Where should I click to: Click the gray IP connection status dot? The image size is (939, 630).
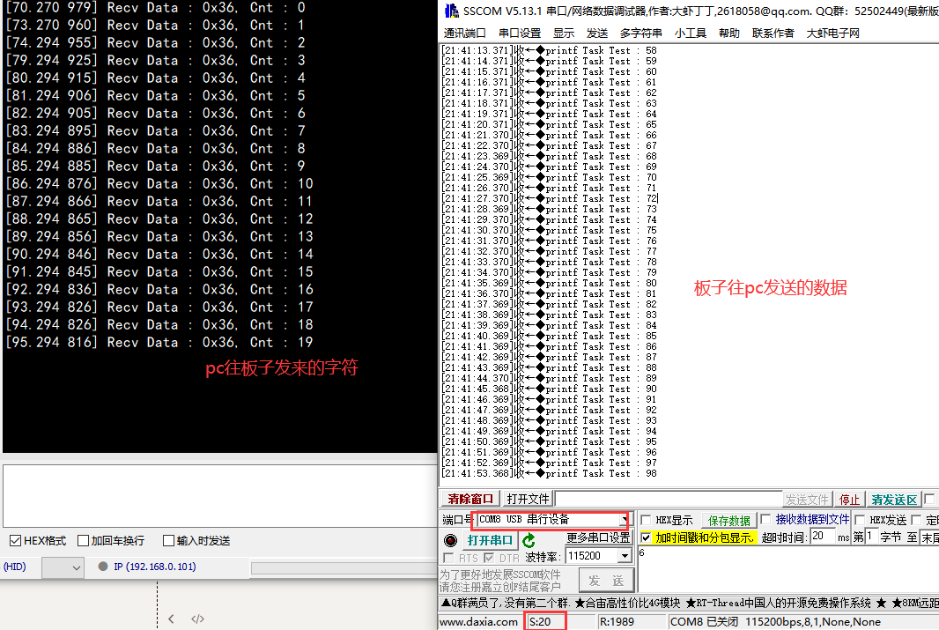[103, 566]
